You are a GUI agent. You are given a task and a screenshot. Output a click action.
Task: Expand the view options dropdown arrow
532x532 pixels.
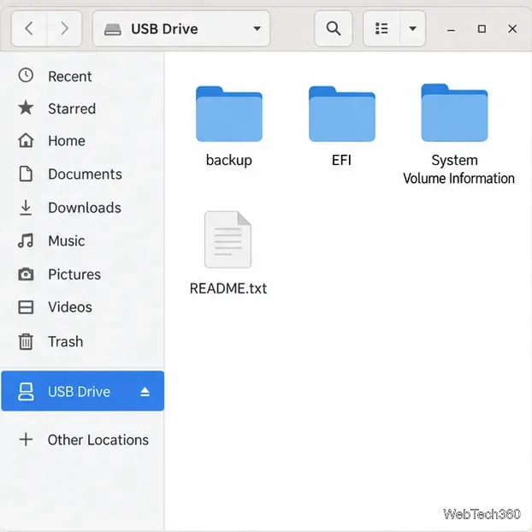(412, 28)
